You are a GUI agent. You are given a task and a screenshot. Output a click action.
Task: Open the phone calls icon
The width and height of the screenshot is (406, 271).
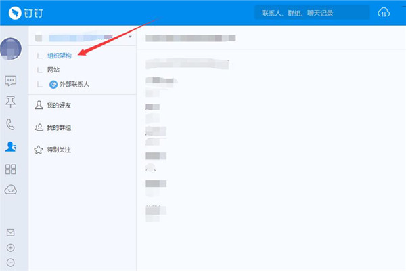tap(11, 124)
